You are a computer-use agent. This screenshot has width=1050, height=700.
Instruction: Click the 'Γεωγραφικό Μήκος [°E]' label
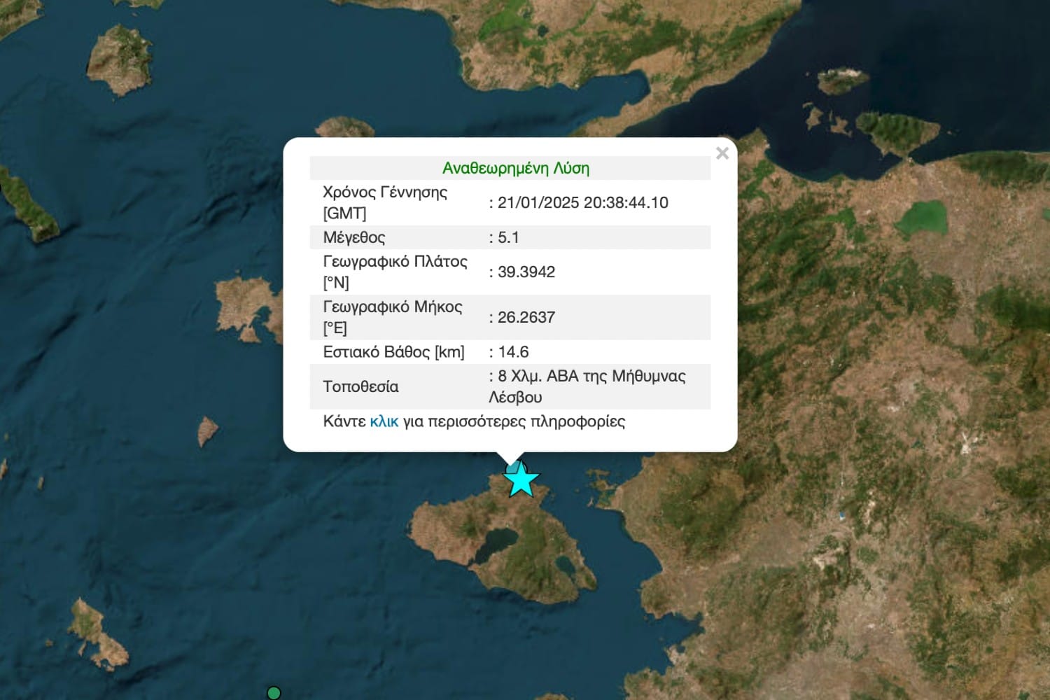(392, 317)
